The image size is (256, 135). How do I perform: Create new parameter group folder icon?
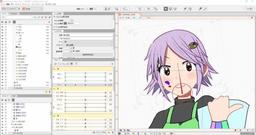pyautogui.click(x=109, y=133)
